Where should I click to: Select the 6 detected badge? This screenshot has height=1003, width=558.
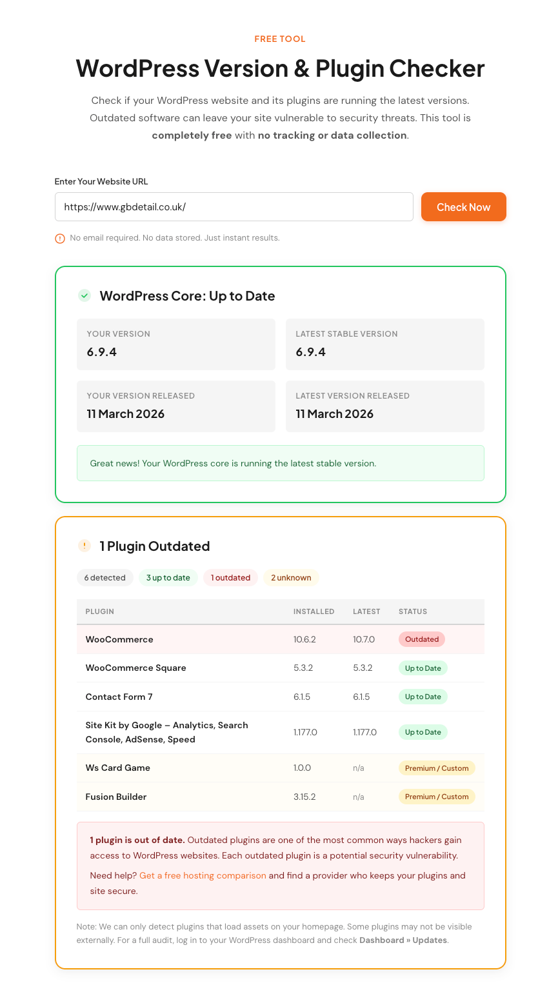[x=105, y=577]
